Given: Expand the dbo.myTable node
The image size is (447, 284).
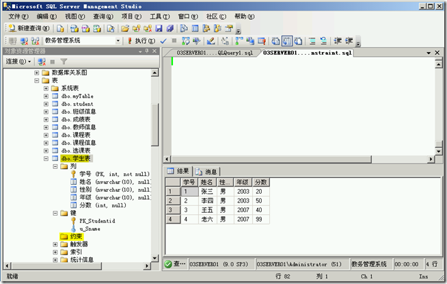Looking at the screenshot, I should pos(46,96).
